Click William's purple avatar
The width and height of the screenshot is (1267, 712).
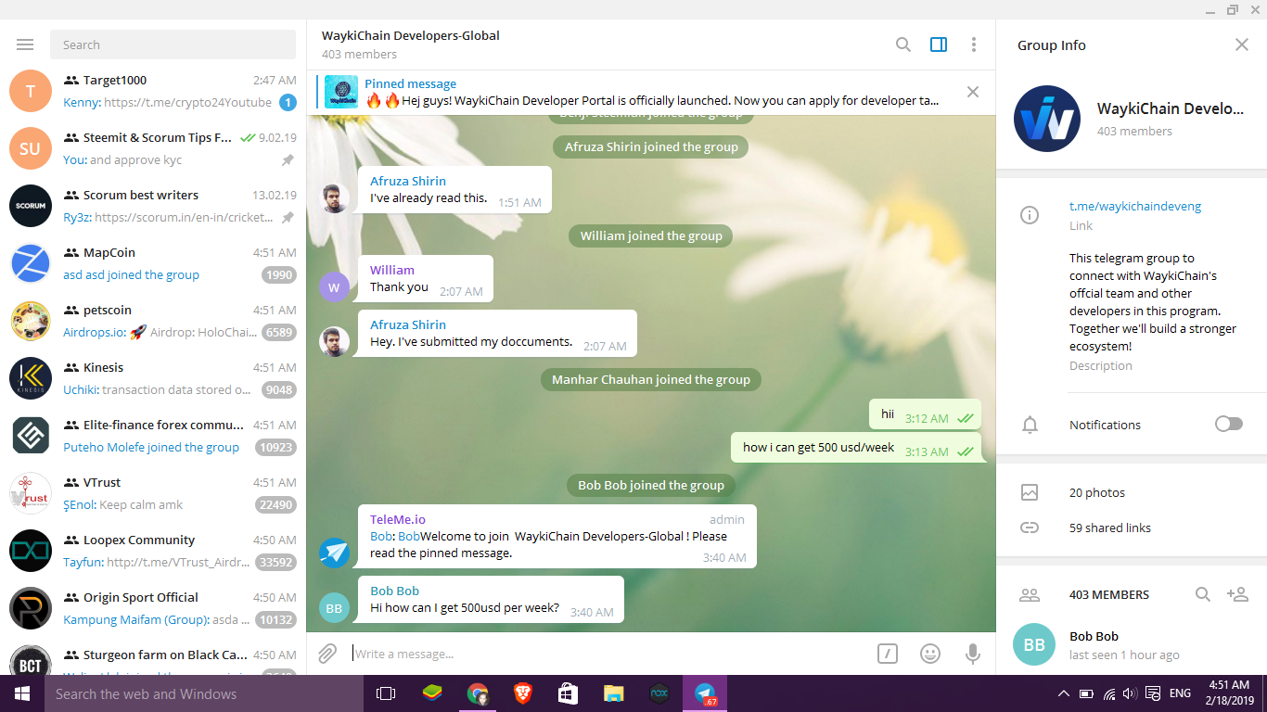334,286
